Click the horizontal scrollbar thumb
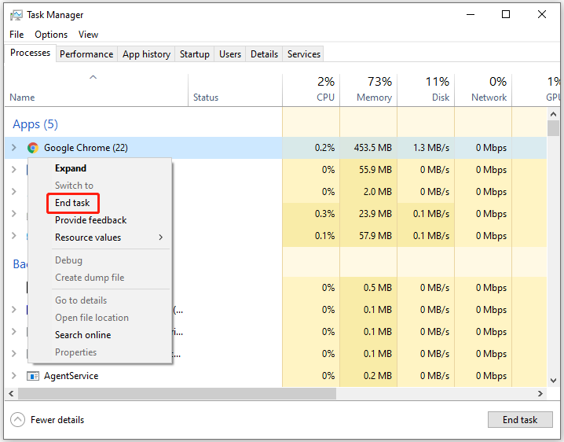Viewport: 564px width, 442px height. pos(177,394)
